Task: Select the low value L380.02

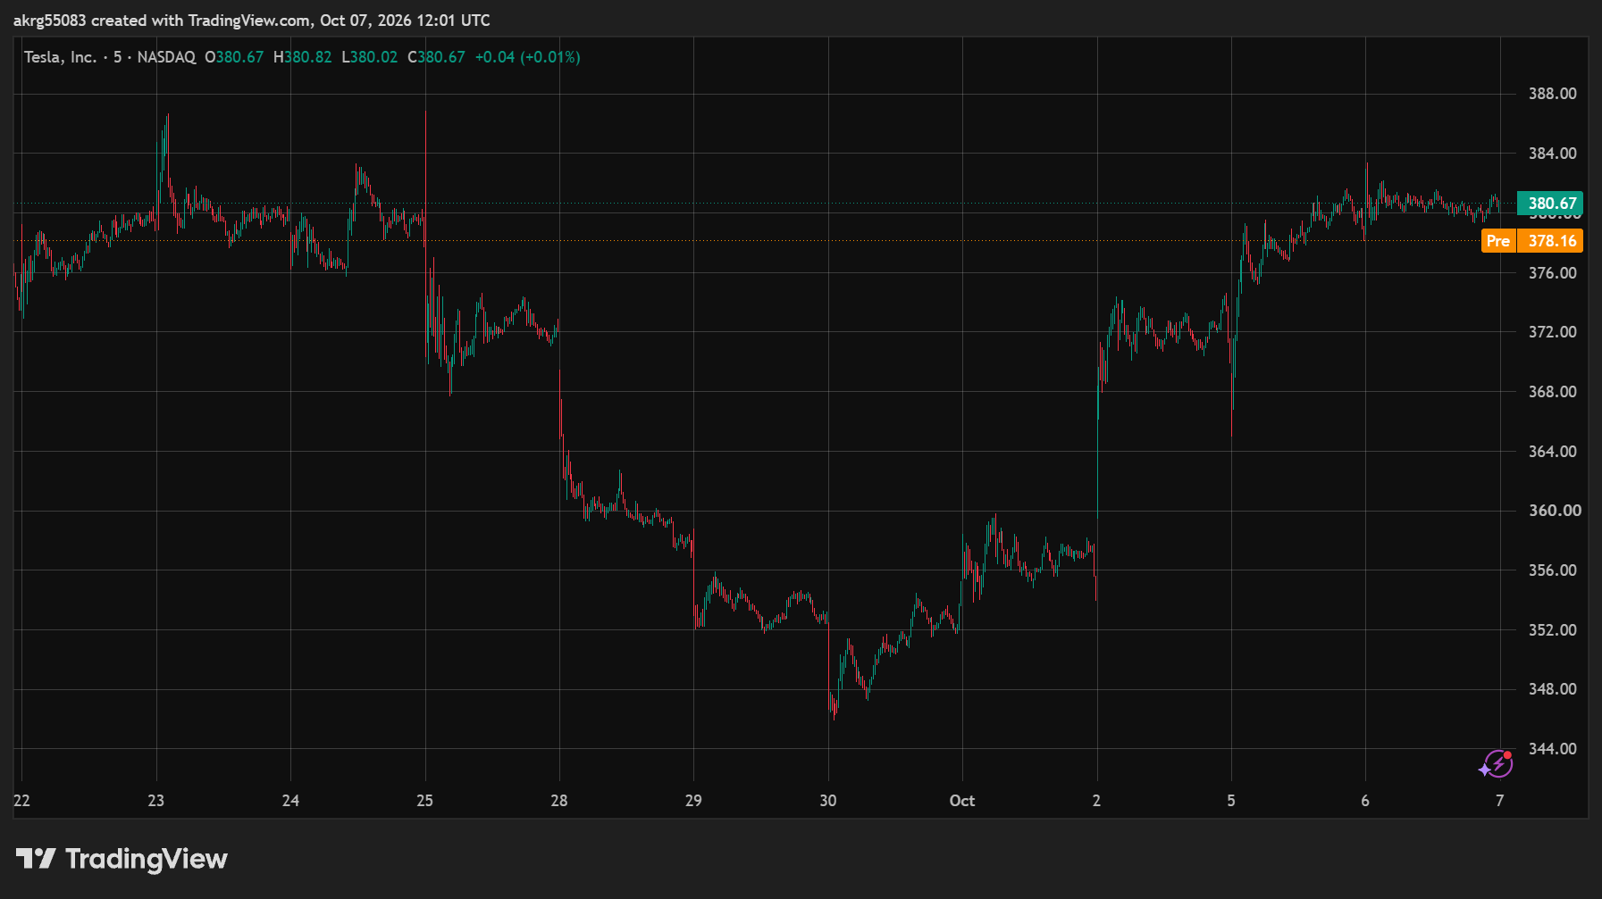Action: tap(369, 57)
